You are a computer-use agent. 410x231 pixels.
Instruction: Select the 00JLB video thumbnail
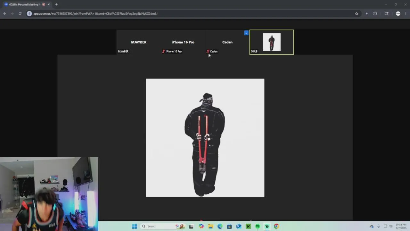272,42
